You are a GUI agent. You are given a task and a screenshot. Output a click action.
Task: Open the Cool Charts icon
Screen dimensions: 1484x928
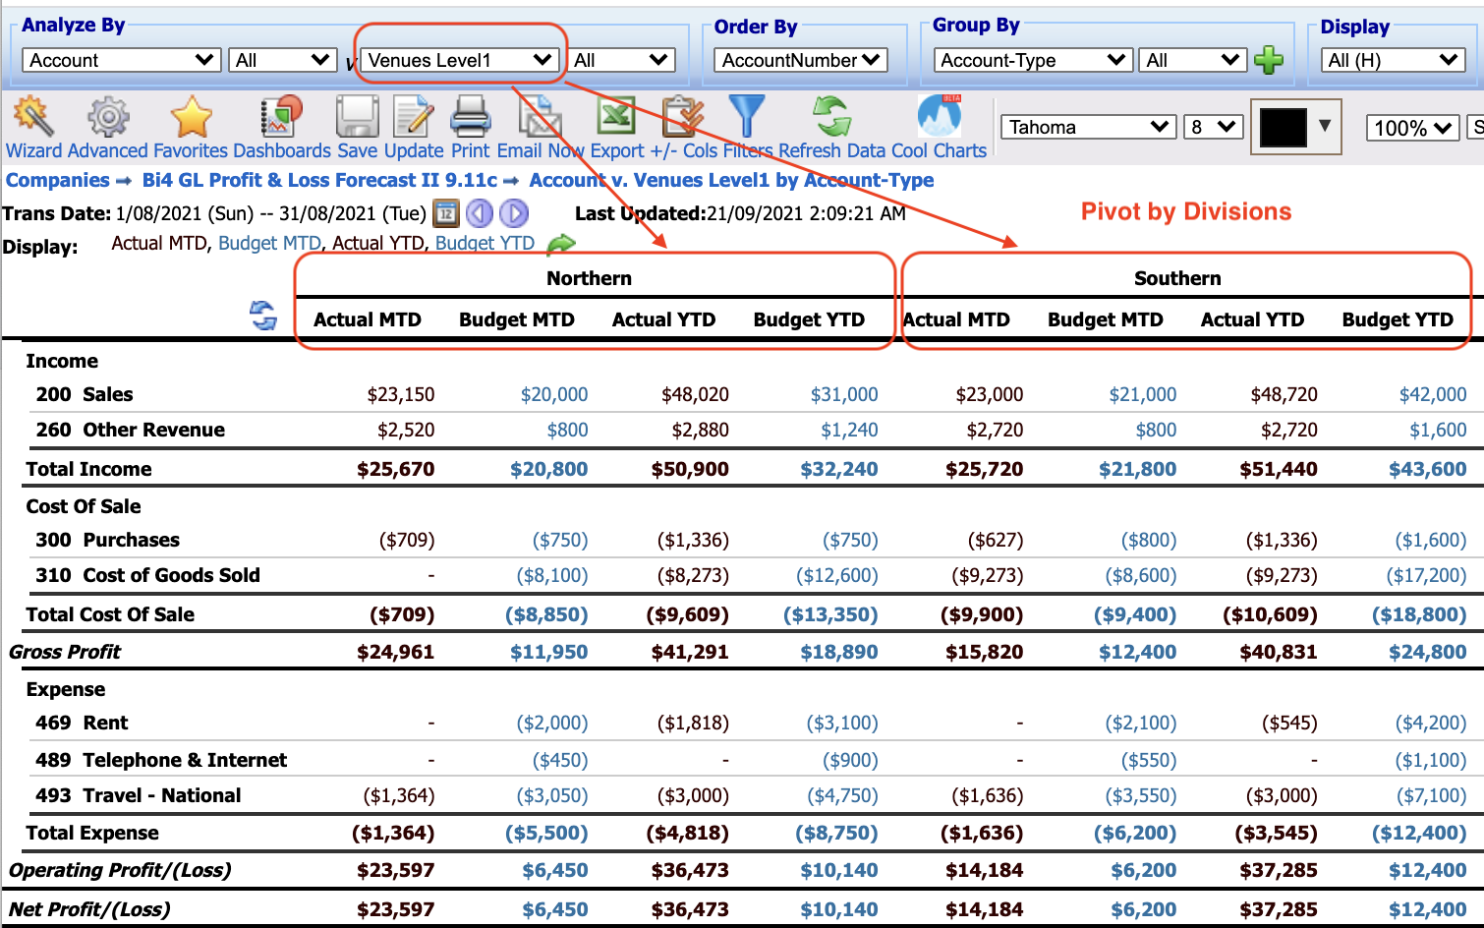point(939,116)
